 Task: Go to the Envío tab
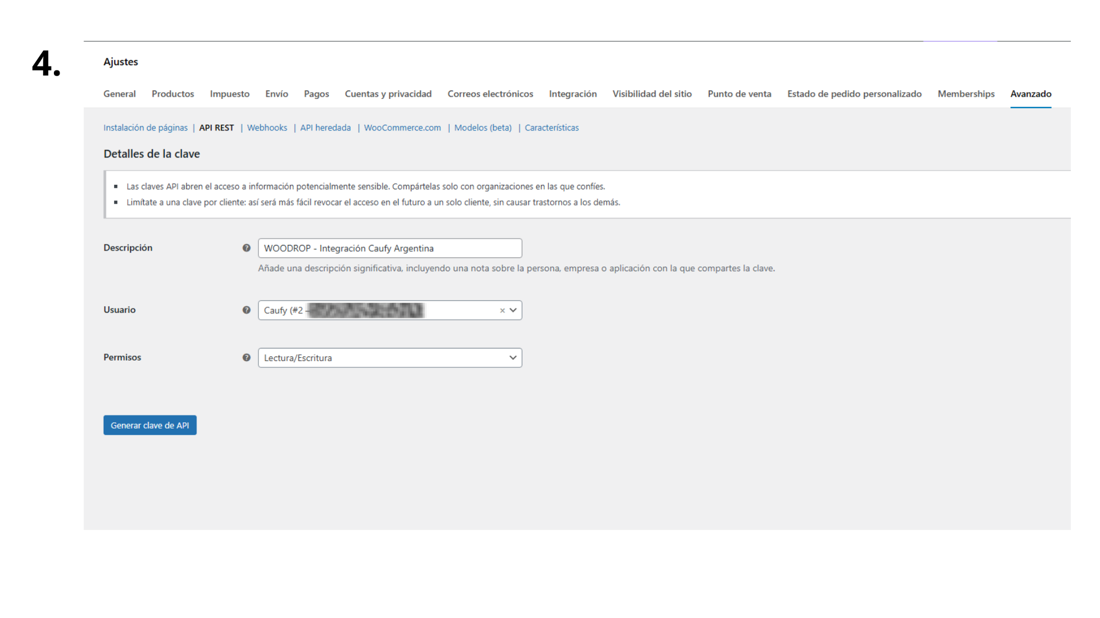276,94
